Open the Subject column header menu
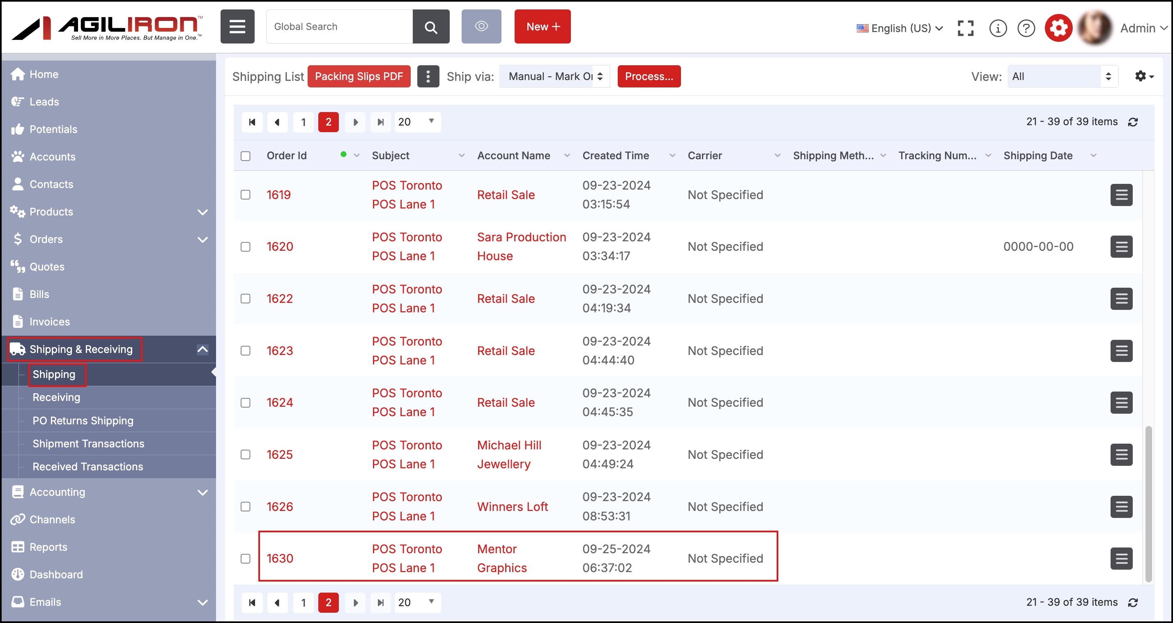 click(x=461, y=156)
